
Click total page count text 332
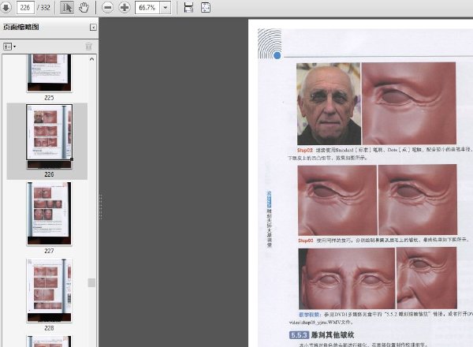point(45,8)
